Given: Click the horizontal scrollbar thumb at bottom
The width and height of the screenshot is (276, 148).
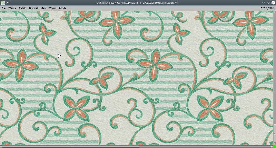Looking at the screenshot, I should point(70,146).
